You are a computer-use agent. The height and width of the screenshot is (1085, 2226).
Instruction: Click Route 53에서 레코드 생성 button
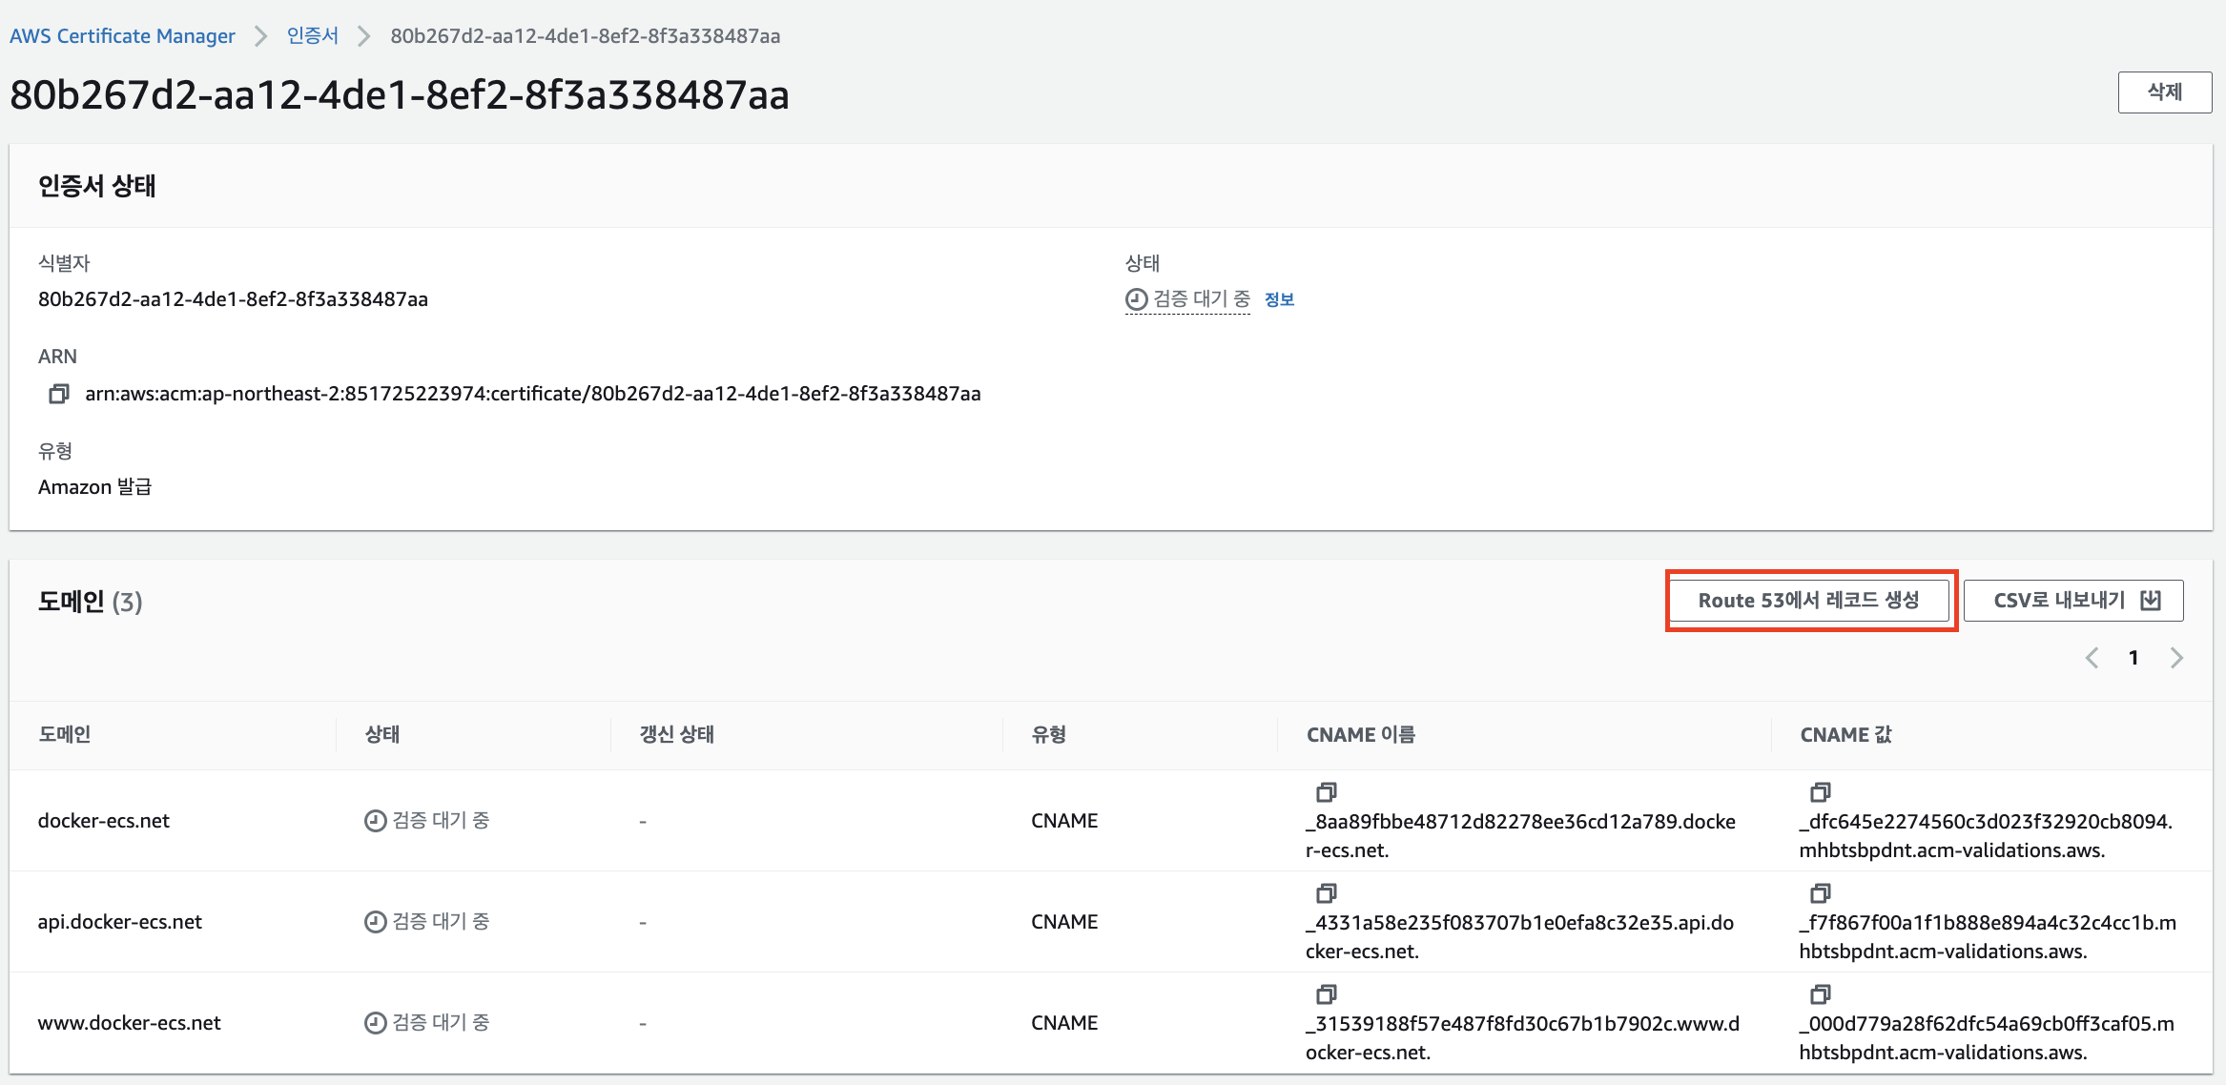1808,601
